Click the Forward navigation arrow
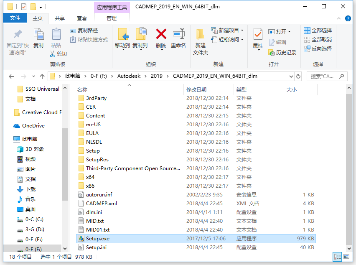The image size is (356, 265). [24, 76]
